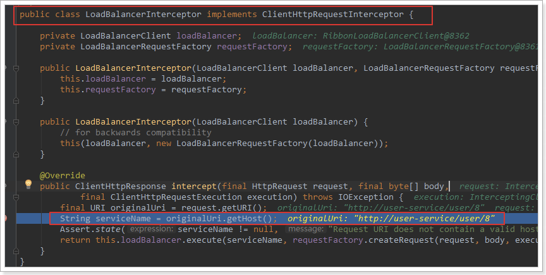The width and height of the screenshot is (546, 275).
Task: Click the @Override annotation
Action: (63, 175)
